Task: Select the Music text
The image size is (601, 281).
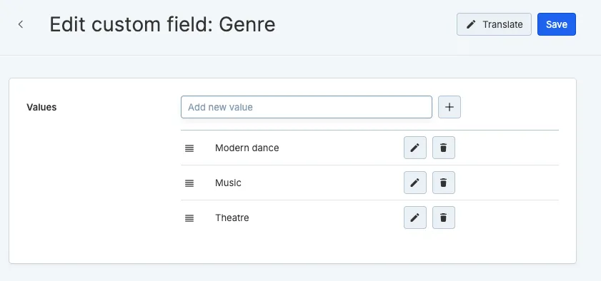Action: point(228,183)
